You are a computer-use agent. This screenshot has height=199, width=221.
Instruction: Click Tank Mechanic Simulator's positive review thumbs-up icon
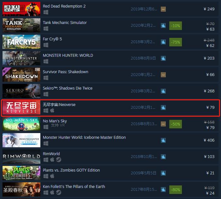point(163,26)
